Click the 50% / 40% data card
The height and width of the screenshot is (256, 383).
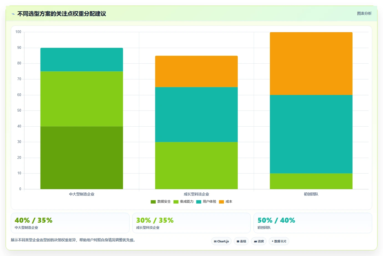click(313, 223)
